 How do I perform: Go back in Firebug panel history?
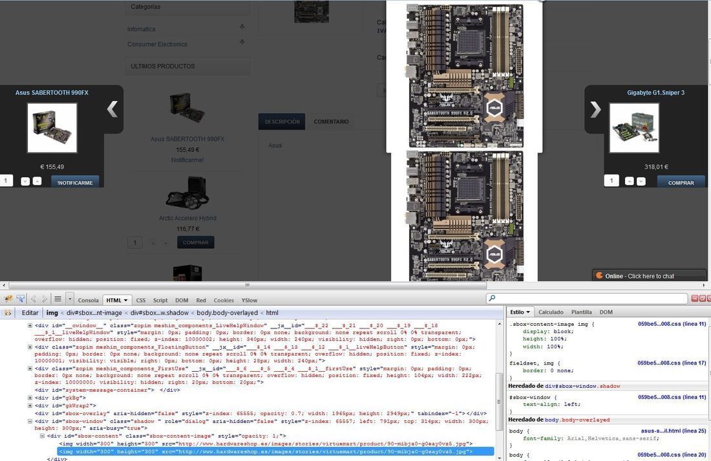(x=33, y=299)
